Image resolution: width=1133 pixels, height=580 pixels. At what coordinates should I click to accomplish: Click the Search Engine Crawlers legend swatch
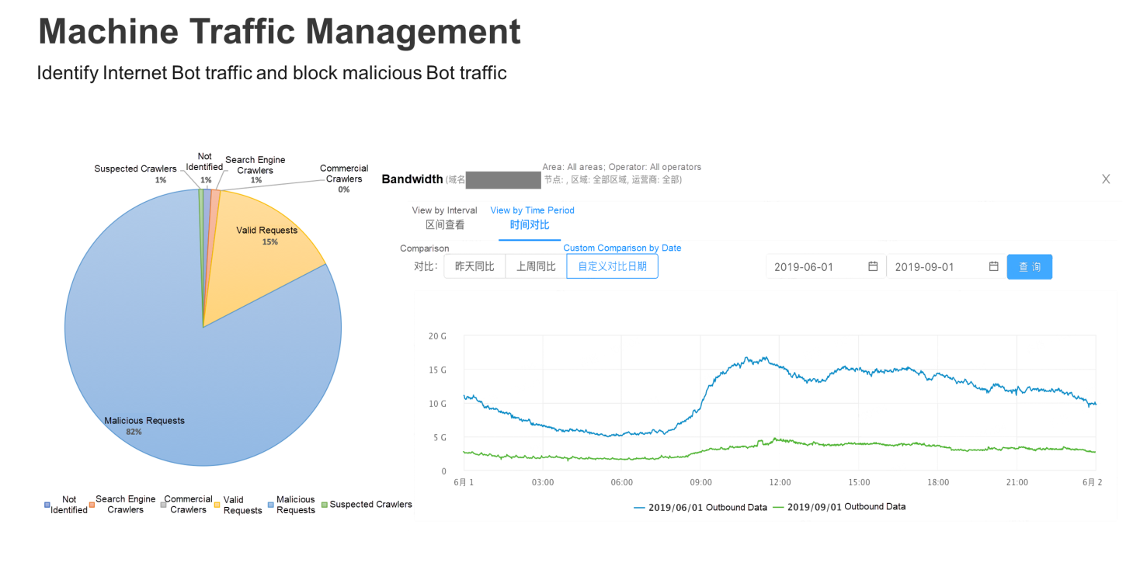[x=91, y=505]
